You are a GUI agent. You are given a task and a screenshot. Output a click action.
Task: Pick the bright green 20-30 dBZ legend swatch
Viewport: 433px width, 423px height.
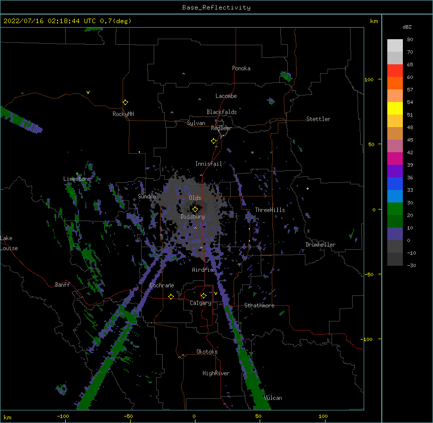coord(395,209)
